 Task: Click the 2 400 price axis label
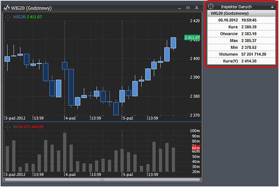tap(195, 59)
